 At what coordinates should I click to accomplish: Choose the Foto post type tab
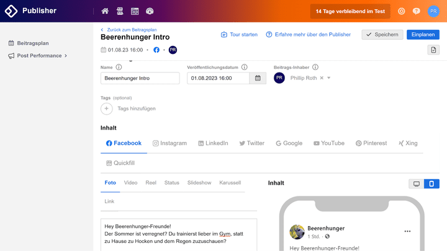click(x=111, y=183)
